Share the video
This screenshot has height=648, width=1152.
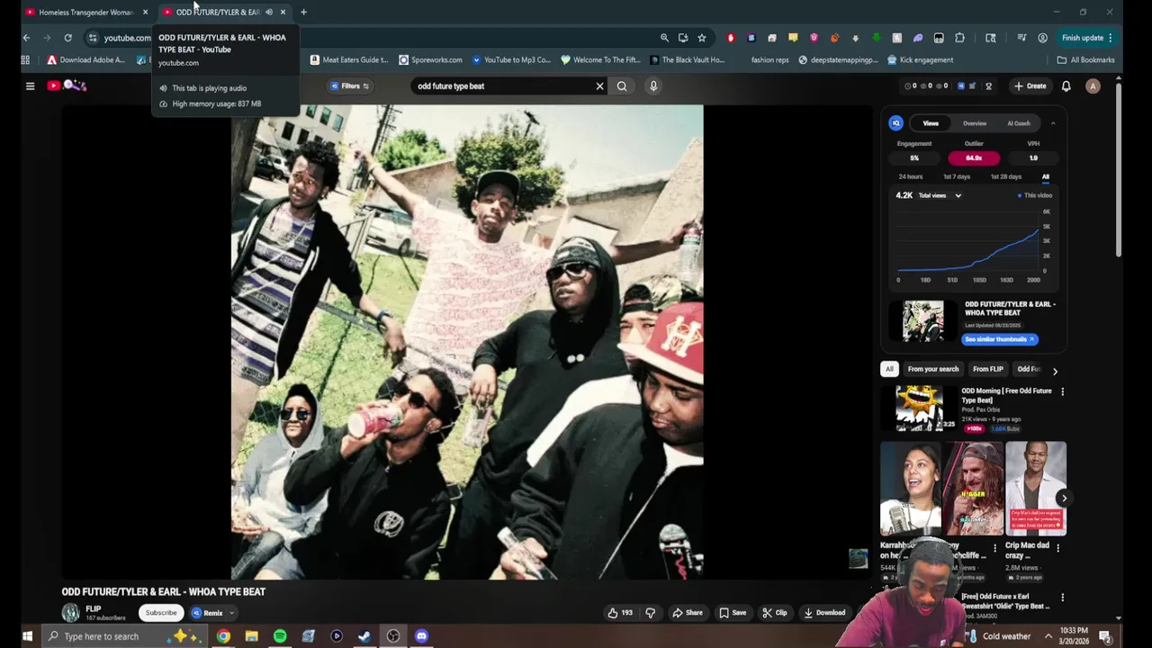tap(688, 613)
